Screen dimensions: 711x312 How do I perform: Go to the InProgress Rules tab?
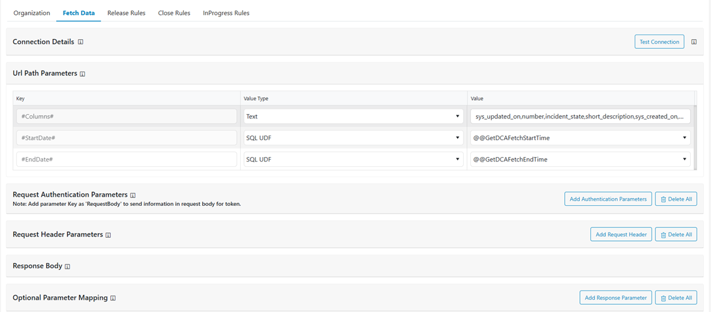click(226, 13)
